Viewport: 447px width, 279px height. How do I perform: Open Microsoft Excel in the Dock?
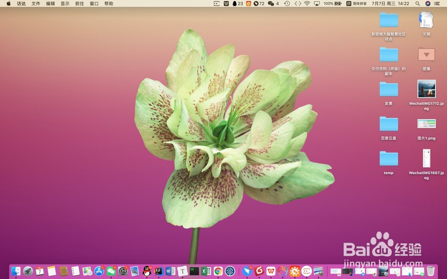(206, 271)
